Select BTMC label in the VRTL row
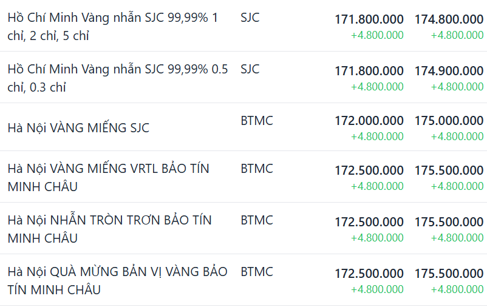 [x=257, y=168]
